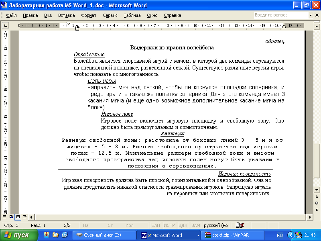Click the 'образец' text at page top right
321x241 pixels.
coord(275,41)
